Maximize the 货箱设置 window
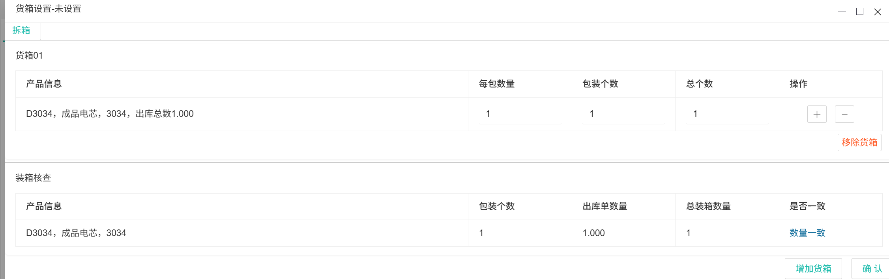The image size is (889, 279). tap(860, 12)
